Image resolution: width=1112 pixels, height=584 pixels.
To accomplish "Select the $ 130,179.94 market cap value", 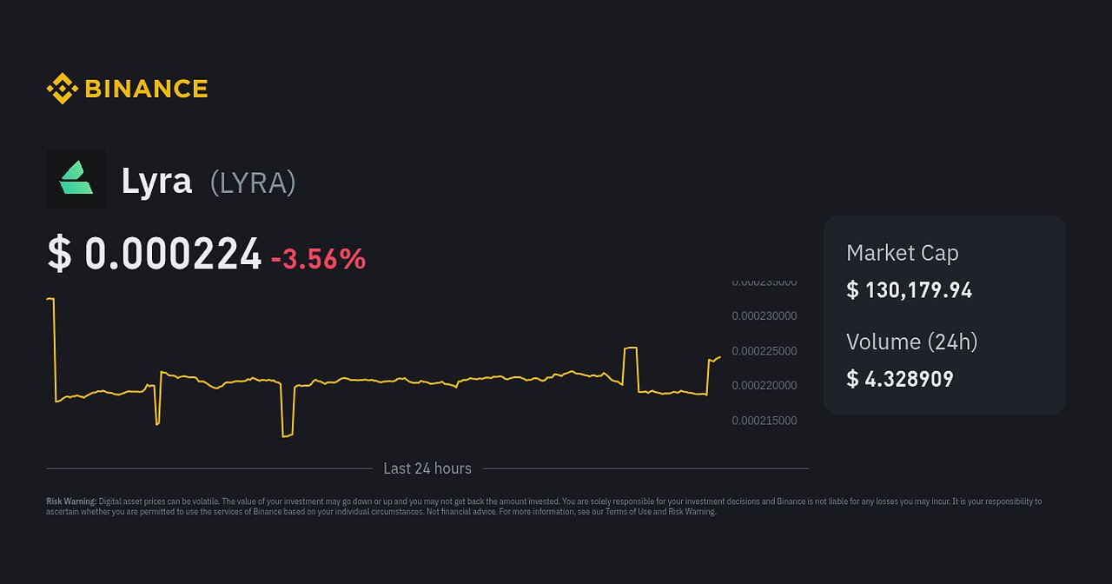I will pos(909,290).
